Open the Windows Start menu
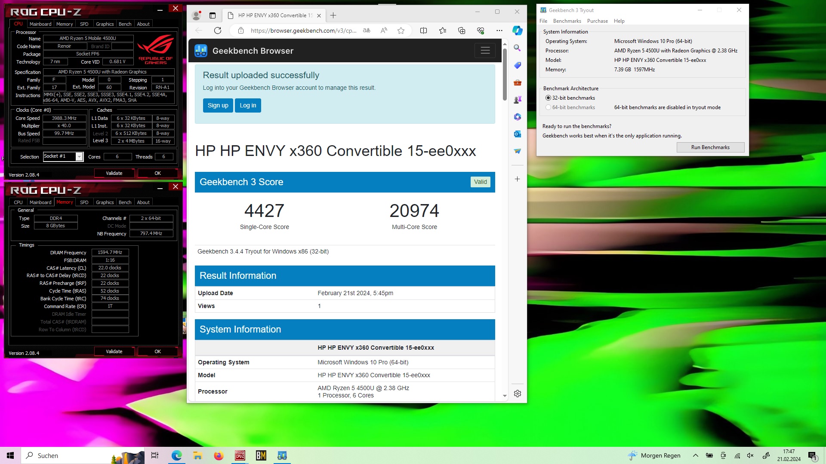 (10, 455)
